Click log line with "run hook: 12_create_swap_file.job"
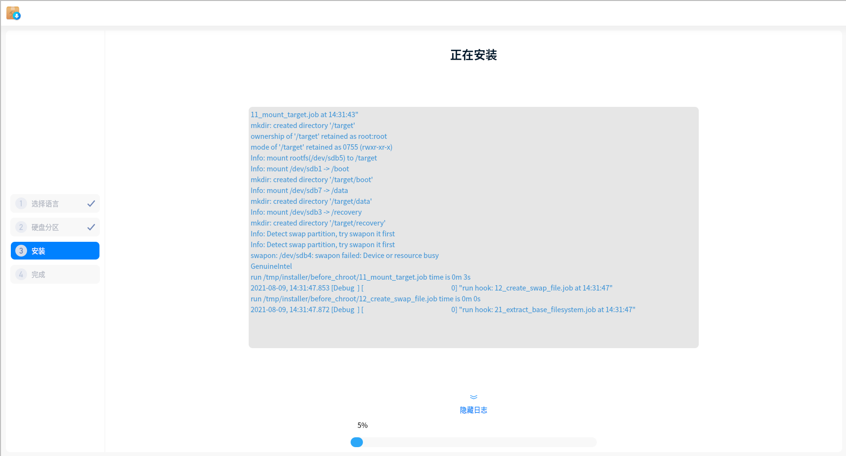Screen dimensions: 846x456 (x=431, y=288)
